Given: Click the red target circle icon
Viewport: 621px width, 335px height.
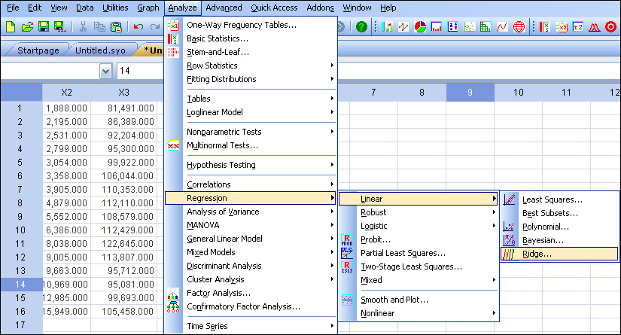Looking at the screenshot, I should coord(610,27).
